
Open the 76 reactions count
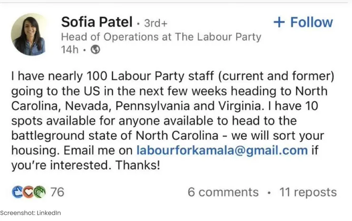click(57, 192)
